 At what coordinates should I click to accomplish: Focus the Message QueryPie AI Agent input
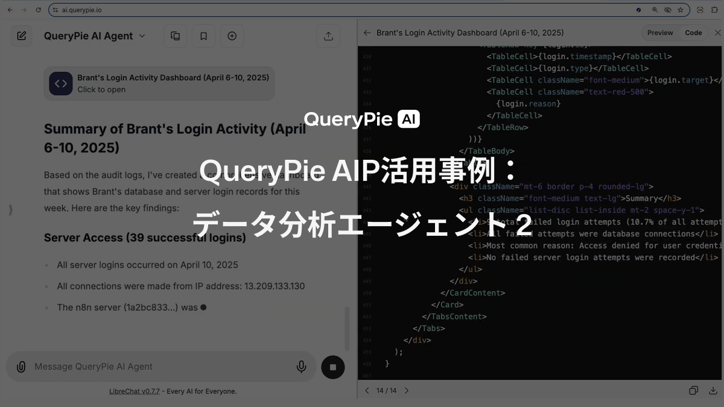[x=160, y=367]
